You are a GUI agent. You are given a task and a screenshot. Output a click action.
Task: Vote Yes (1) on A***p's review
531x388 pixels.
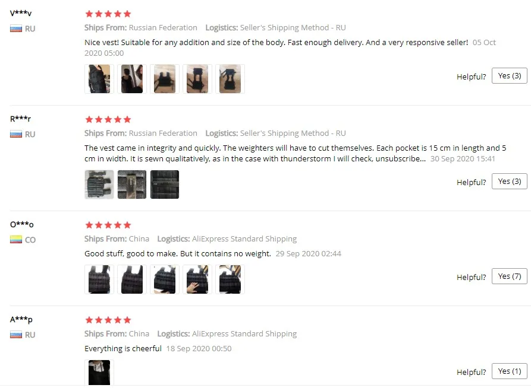pos(510,371)
